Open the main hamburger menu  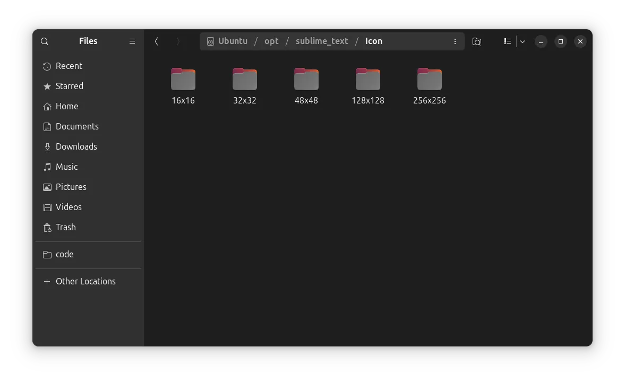pos(132,41)
